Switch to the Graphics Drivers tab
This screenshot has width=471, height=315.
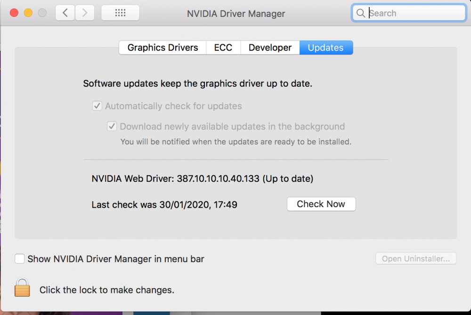click(162, 48)
